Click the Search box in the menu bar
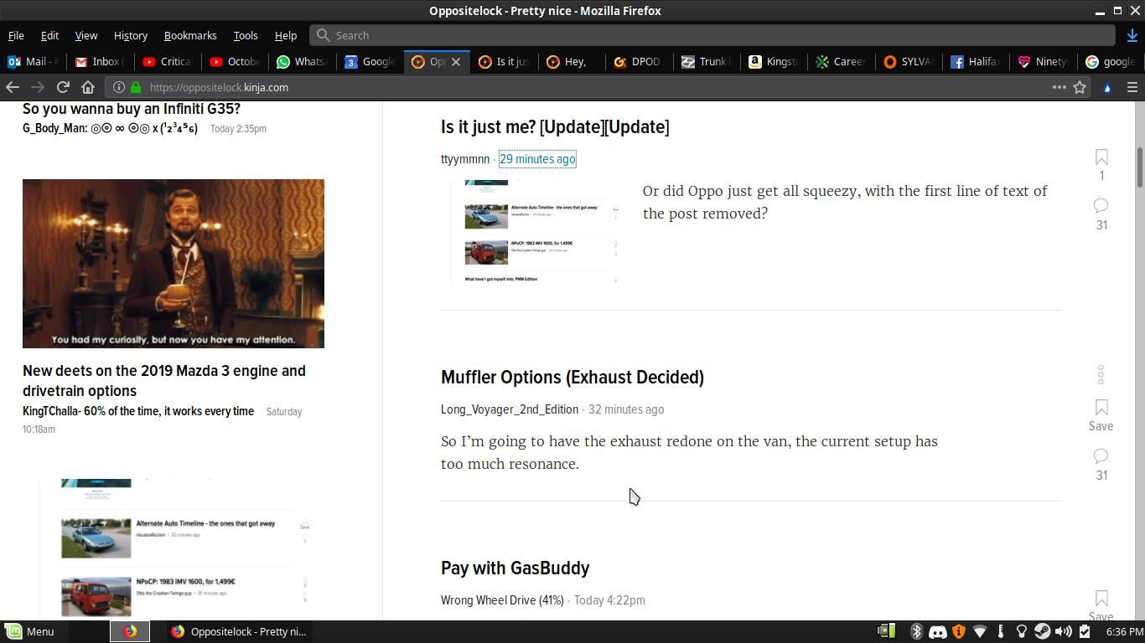 [712, 35]
